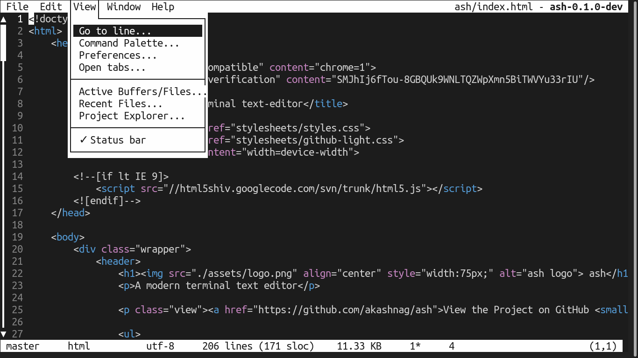
Task: Open Preferences from the View menu
Action: pyautogui.click(x=117, y=55)
